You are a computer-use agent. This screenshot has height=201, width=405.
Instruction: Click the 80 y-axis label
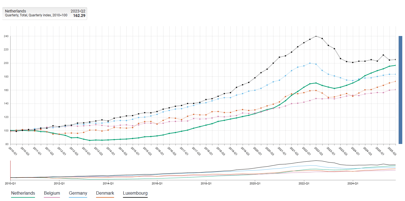pyautogui.click(x=7, y=144)
